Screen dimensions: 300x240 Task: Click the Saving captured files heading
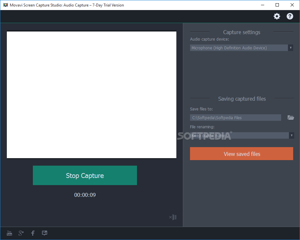pos(242,99)
